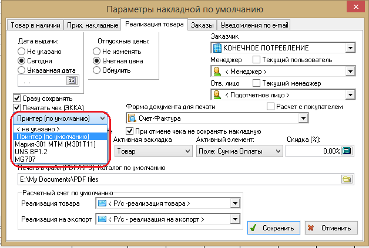Screen dimensions: 369x248
Task: Click the PDF catalog path input field
Action: pyautogui.click(x=176, y=179)
